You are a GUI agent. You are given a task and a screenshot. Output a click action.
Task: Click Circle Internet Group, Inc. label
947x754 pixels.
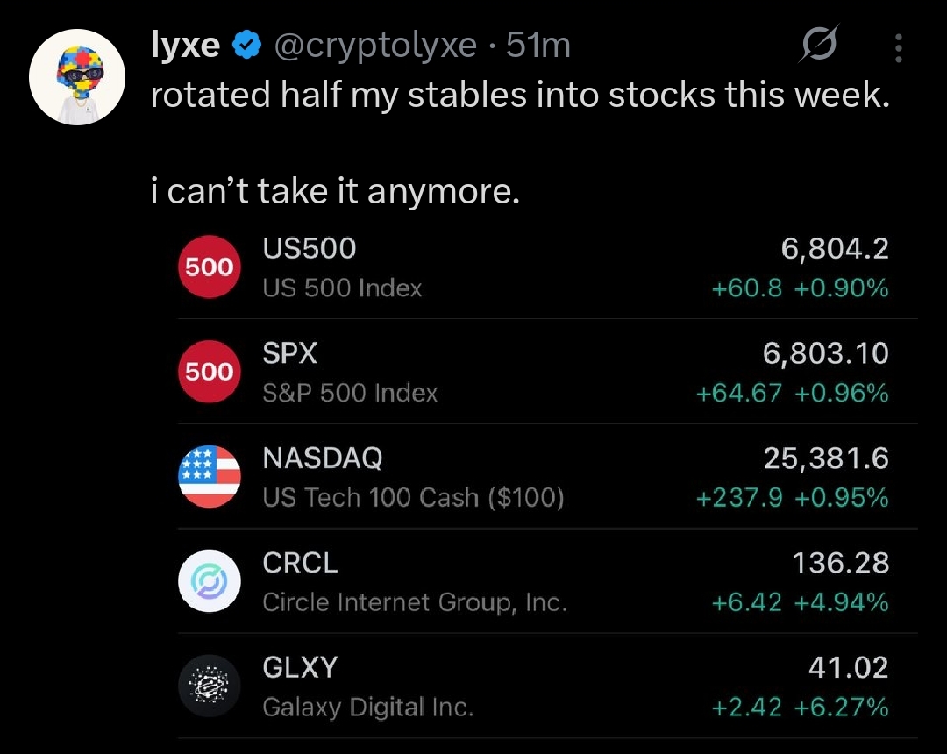click(415, 602)
